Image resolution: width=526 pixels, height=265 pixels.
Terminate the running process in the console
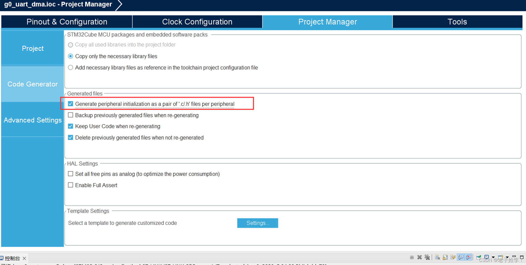[412, 257]
